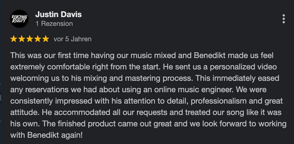Click "with Benedikt again!" closing line
294x144 pixels.
tap(47, 135)
